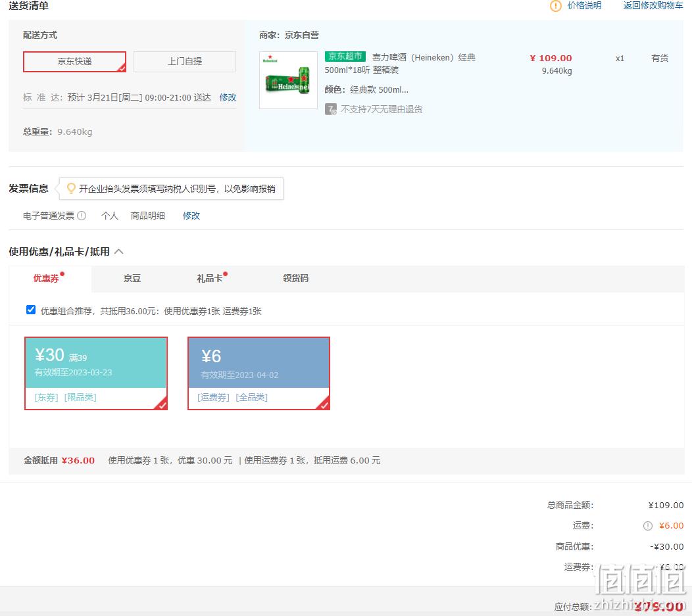
Task: Switch to the 领货码 tab
Action: coord(296,278)
